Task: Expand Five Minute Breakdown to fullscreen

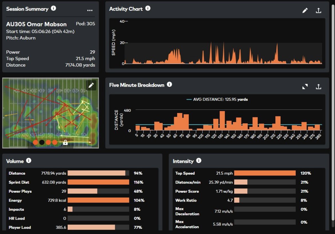Action: (305, 86)
